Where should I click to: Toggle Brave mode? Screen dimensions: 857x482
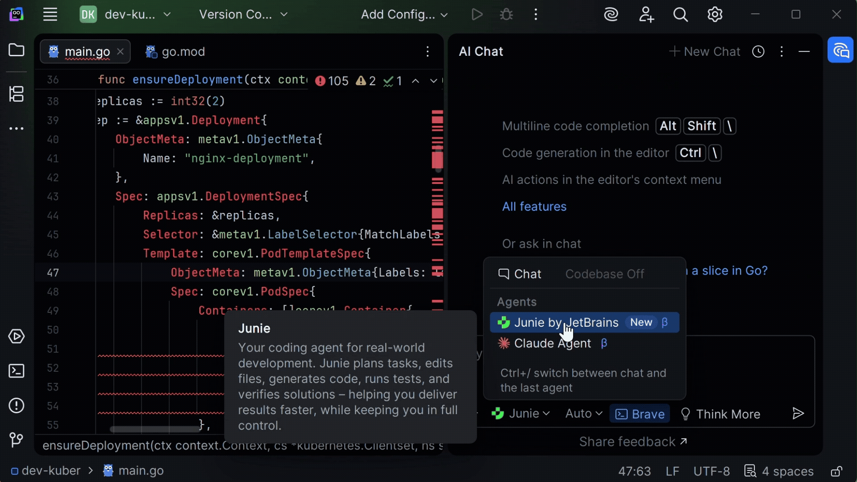640,414
